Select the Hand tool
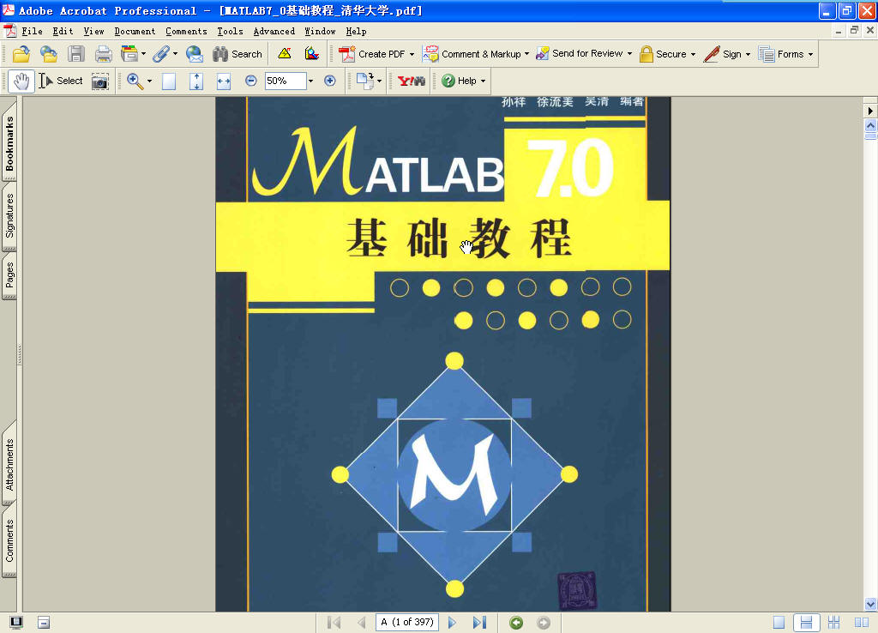The height and width of the screenshot is (633, 878). (21, 81)
